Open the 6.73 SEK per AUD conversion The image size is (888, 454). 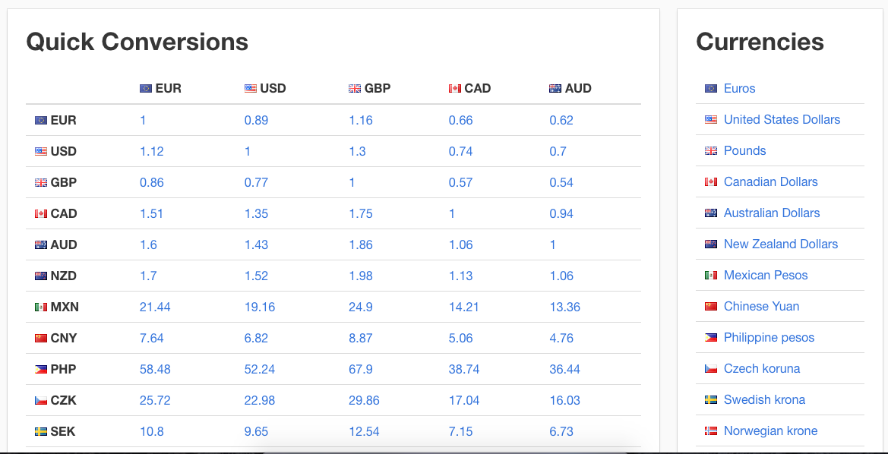[x=561, y=431]
